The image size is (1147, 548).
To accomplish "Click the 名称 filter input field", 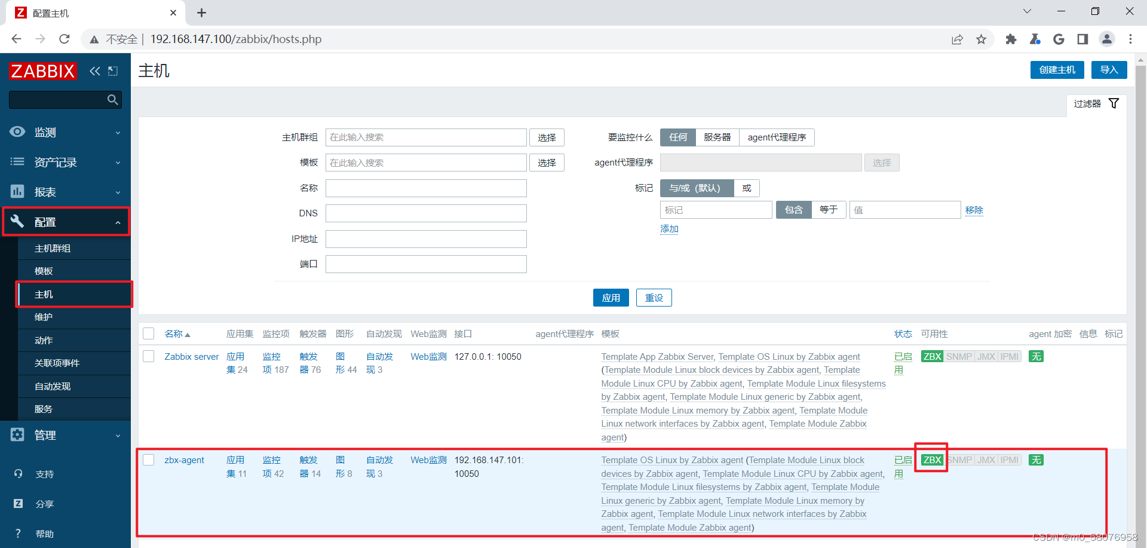I will [x=426, y=188].
